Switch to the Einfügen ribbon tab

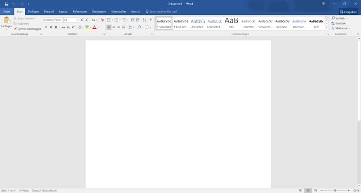coord(34,11)
